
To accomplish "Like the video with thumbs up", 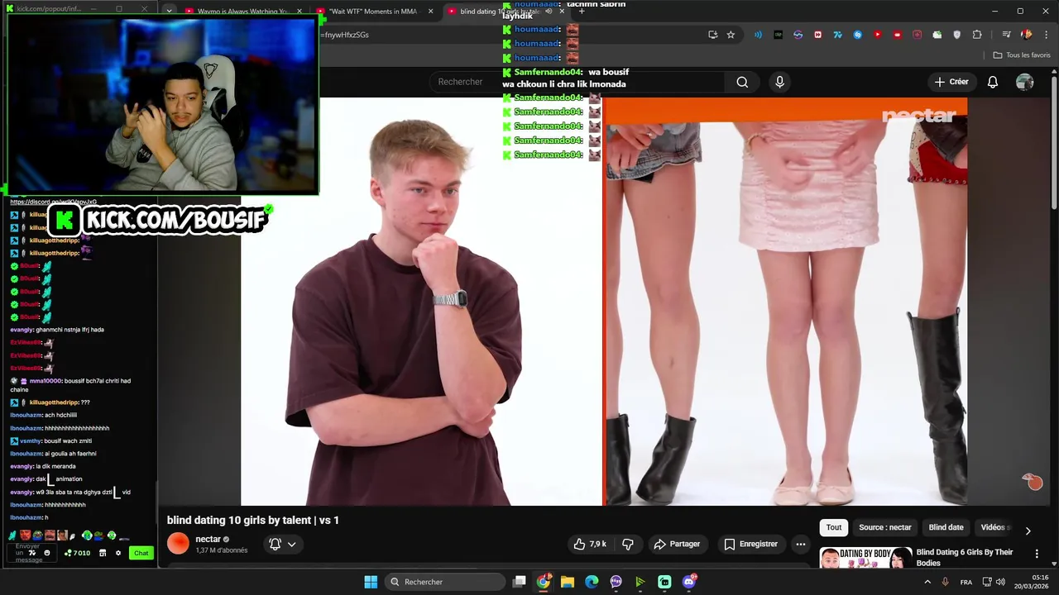I will (590, 544).
